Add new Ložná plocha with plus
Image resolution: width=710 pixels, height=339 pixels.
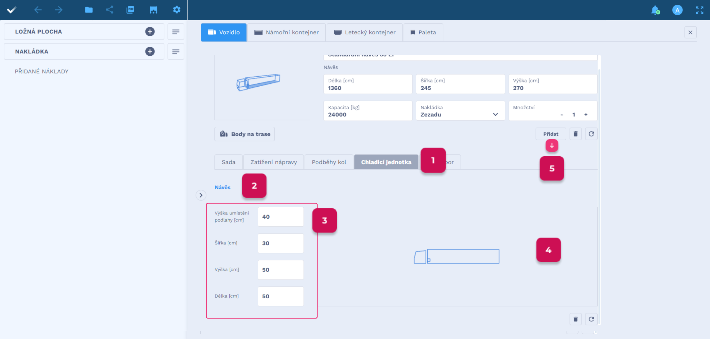(150, 32)
